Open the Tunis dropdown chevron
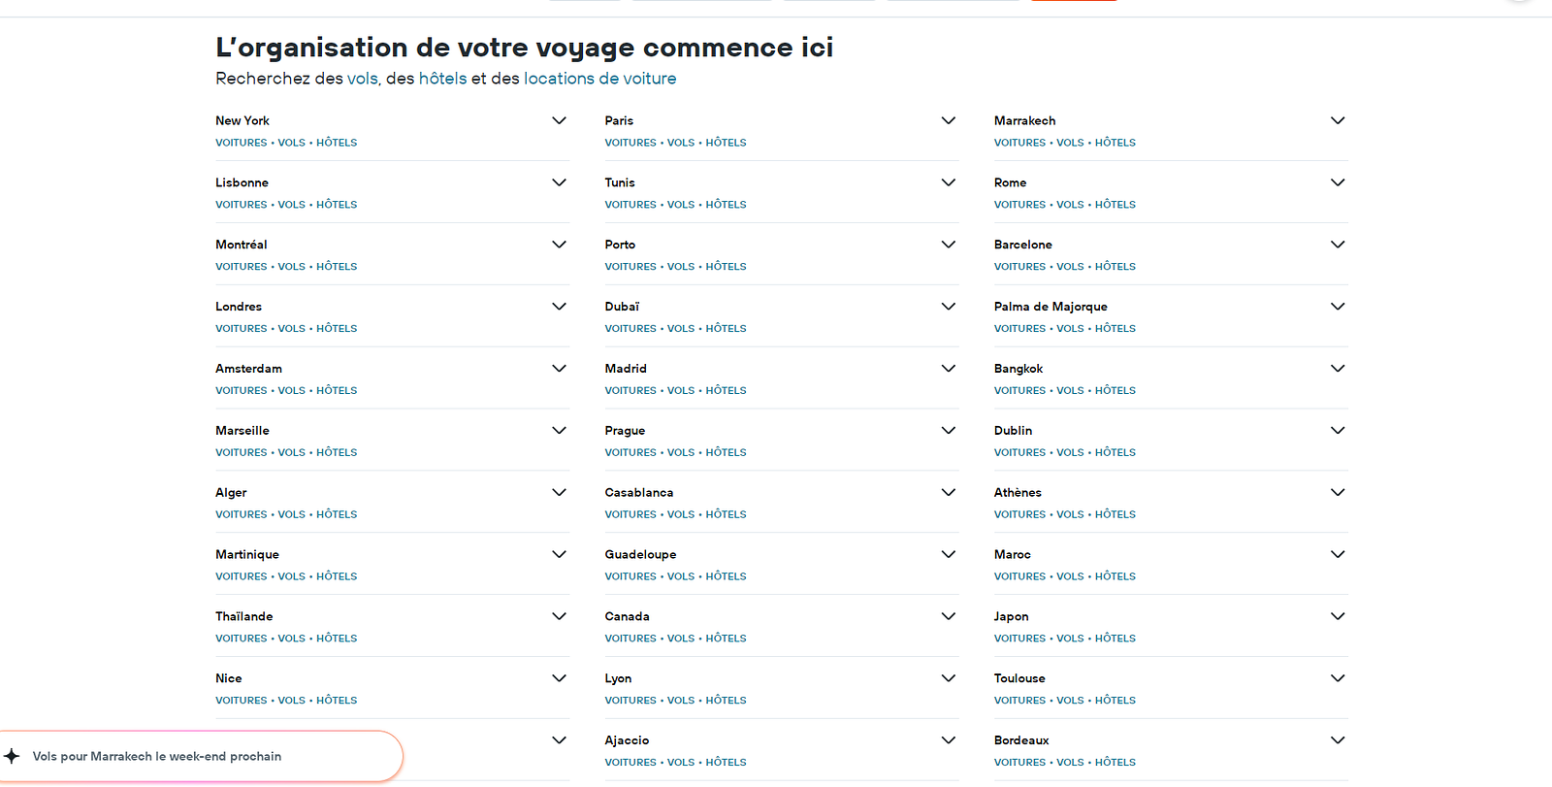Screen dimensions: 1552x787 (949, 182)
